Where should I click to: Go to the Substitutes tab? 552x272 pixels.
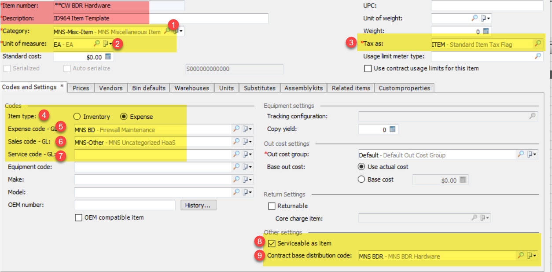pyautogui.click(x=260, y=88)
